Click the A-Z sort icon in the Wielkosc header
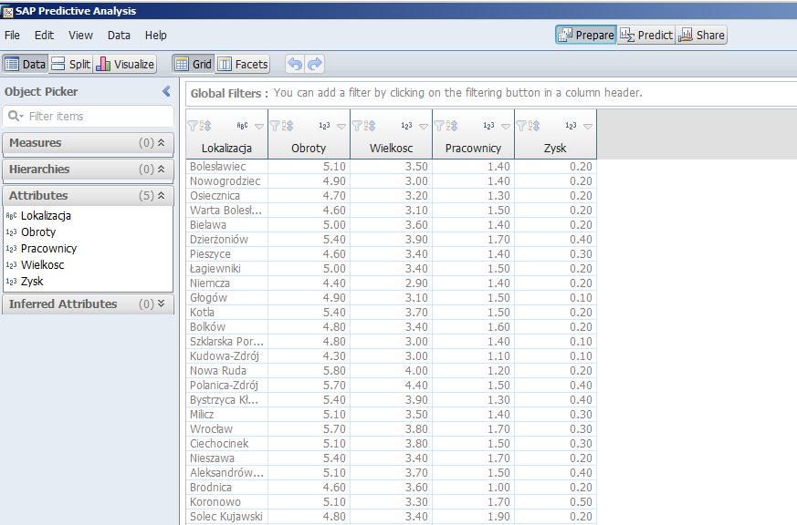This screenshot has width=797, height=525. (x=370, y=126)
